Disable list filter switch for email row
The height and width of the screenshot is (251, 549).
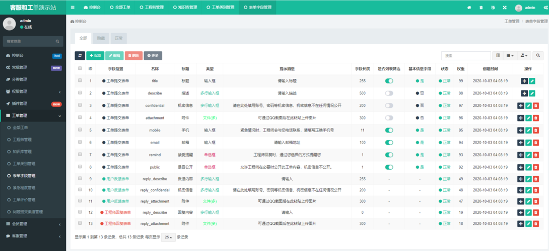coord(389,143)
